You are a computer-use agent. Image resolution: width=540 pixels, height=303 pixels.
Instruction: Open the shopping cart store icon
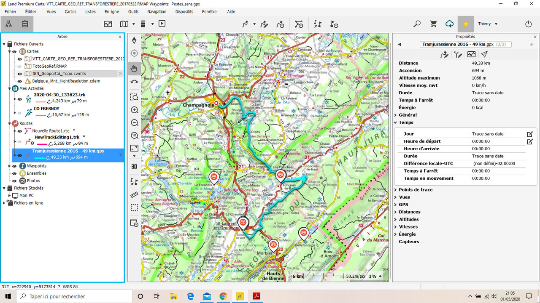(433, 24)
